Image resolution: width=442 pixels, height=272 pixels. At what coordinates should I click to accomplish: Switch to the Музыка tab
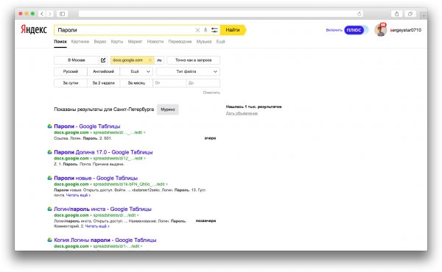[204, 41]
